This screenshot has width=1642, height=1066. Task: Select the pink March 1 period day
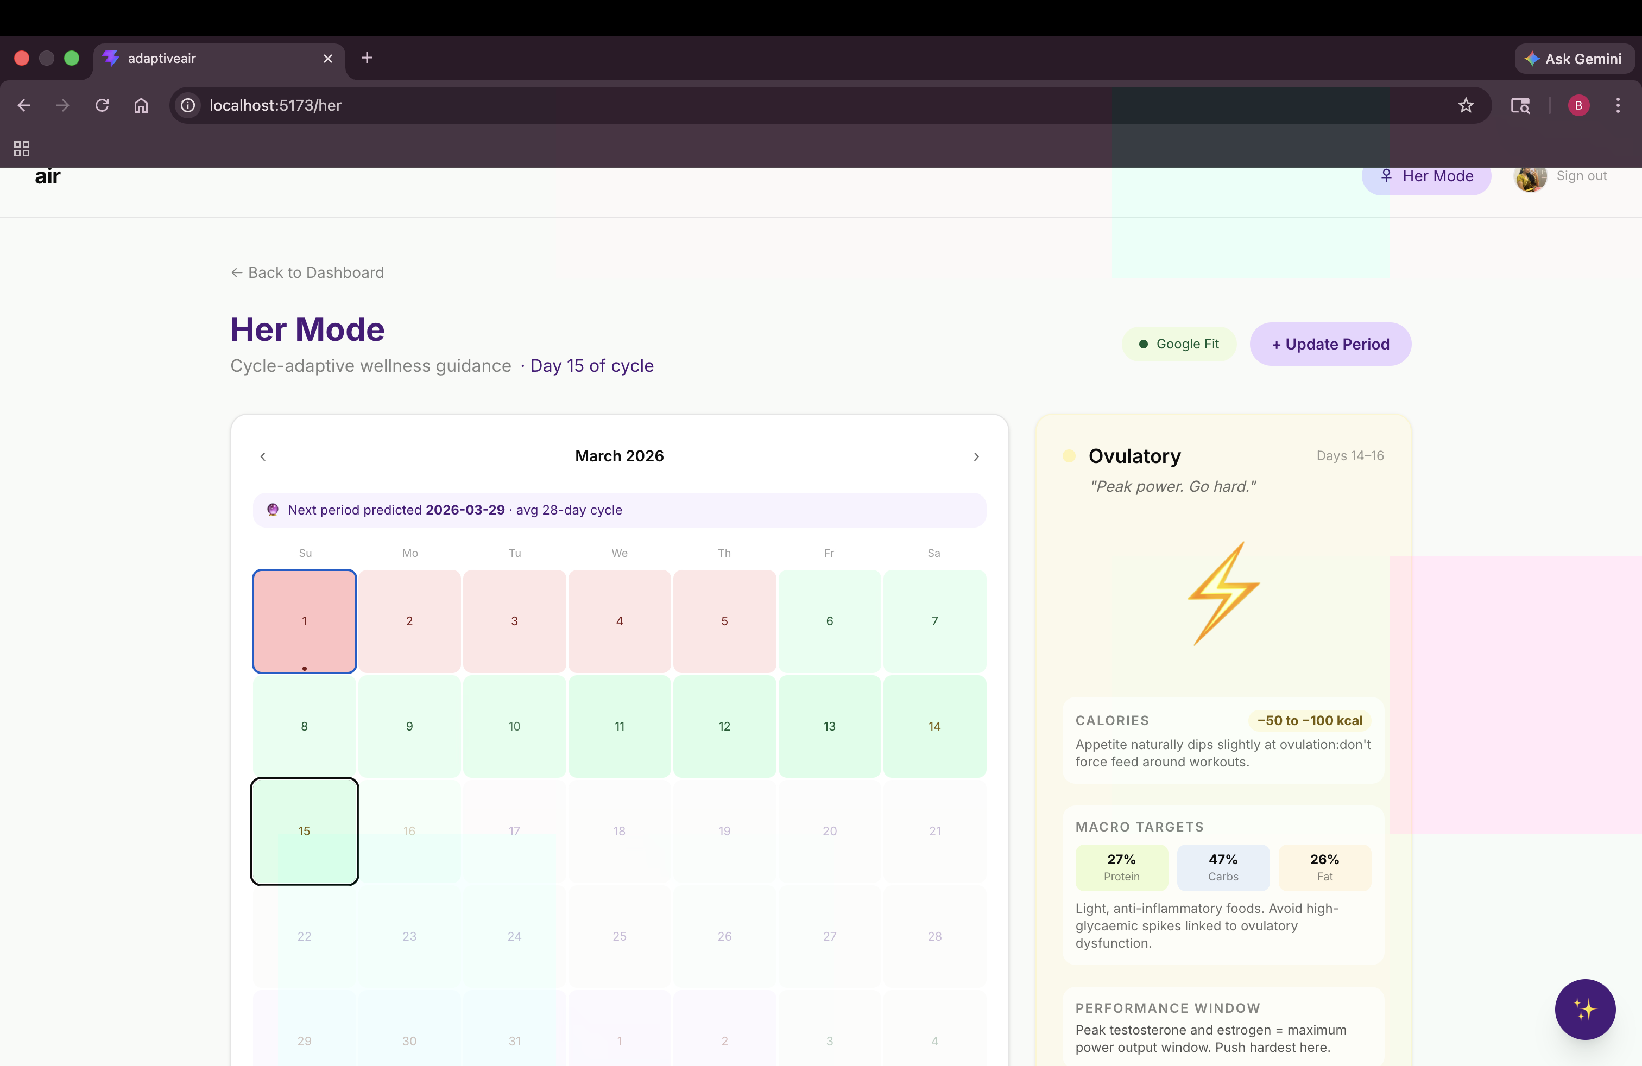tap(304, 620)
